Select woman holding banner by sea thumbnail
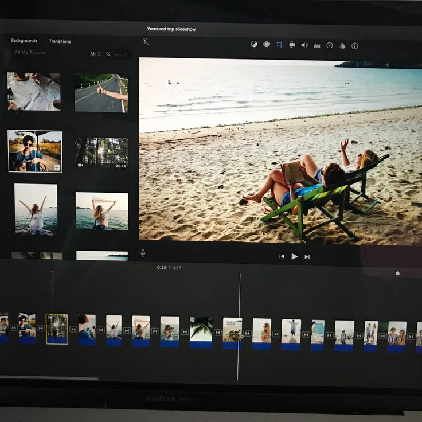422x422 pixels. 101,211
